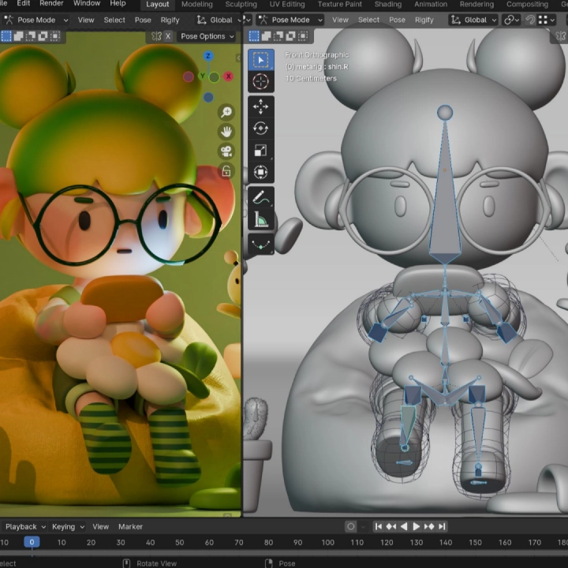Open timeline View menu

(x=100, y=526)
